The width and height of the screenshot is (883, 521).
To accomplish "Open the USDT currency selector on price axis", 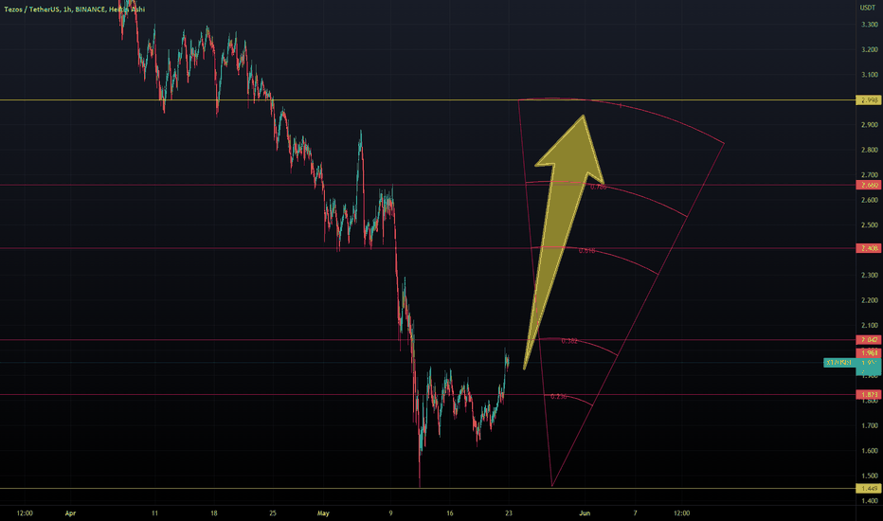I will coord(868,8).
